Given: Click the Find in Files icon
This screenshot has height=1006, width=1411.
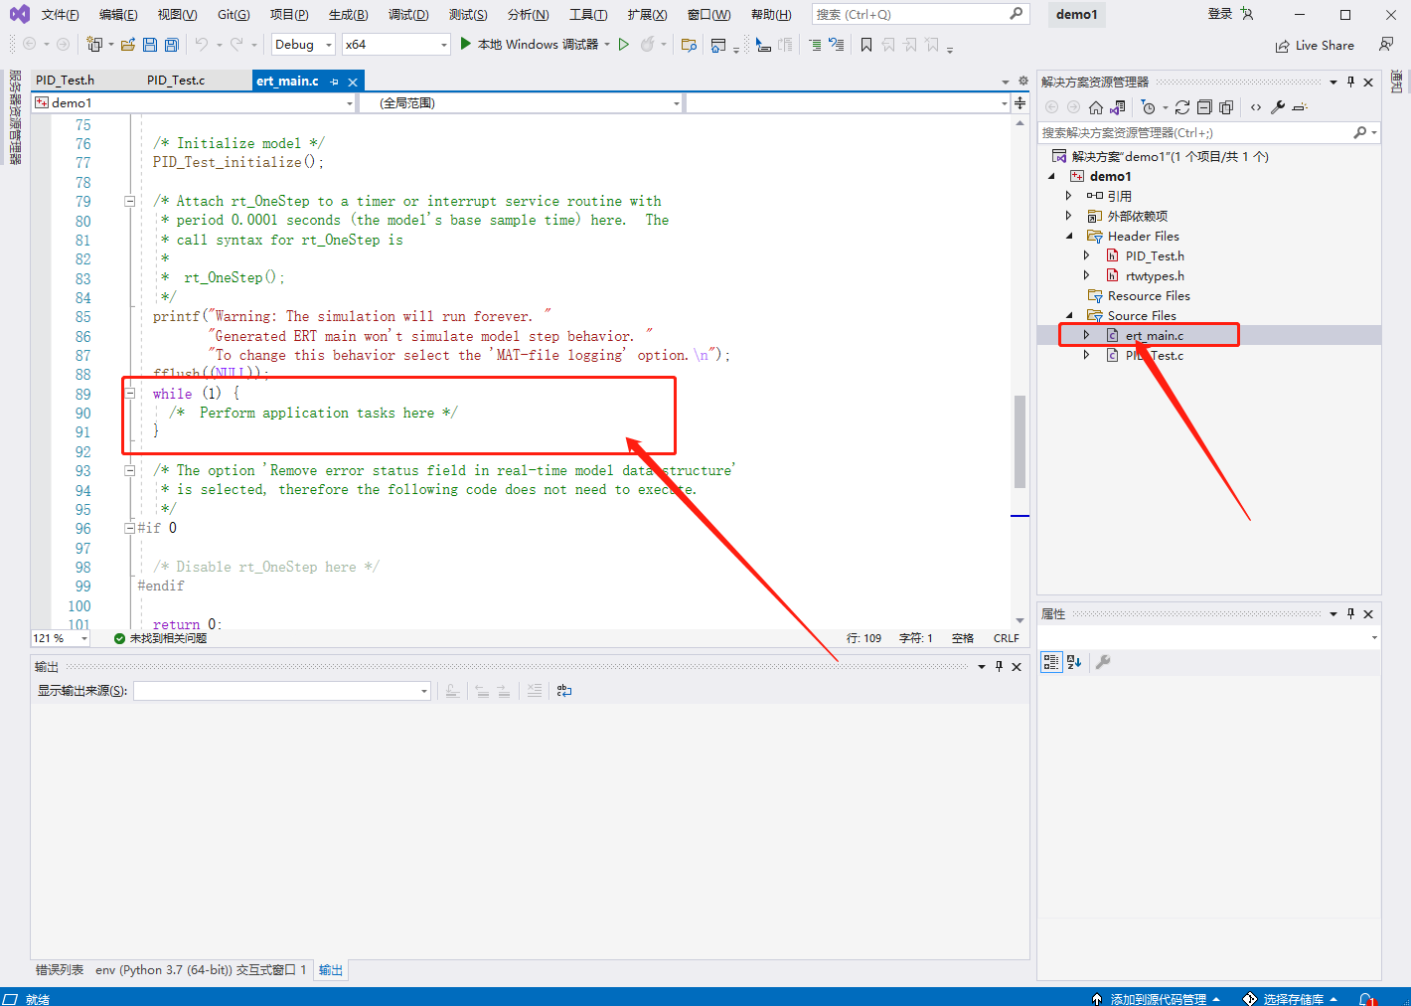Looking at the screenshot, I should pyautogui.click(x=689, y=45).
